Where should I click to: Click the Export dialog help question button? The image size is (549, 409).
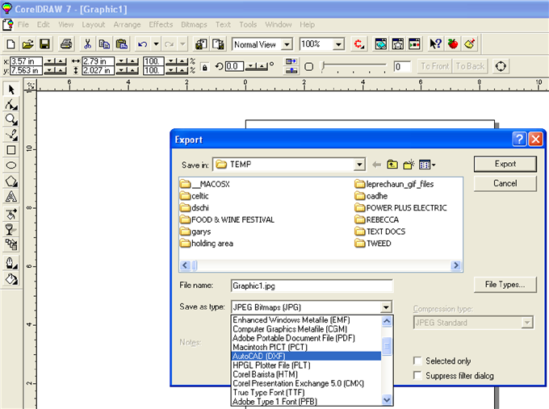click(x=519, y=140)
